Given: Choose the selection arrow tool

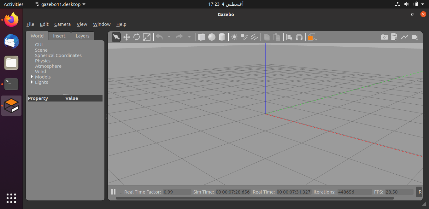Looking at the screenshot, I should tap(116, 37).
